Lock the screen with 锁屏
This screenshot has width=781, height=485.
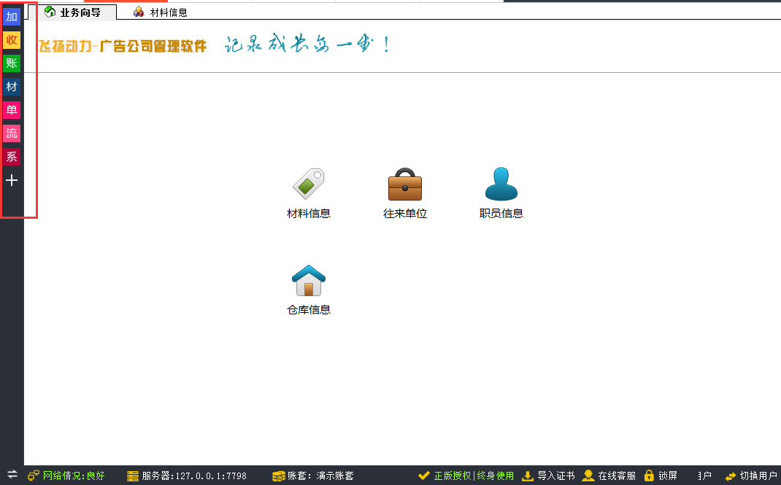[x=661, y=476]
